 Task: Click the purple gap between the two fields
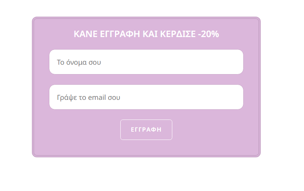coord(146,79)
